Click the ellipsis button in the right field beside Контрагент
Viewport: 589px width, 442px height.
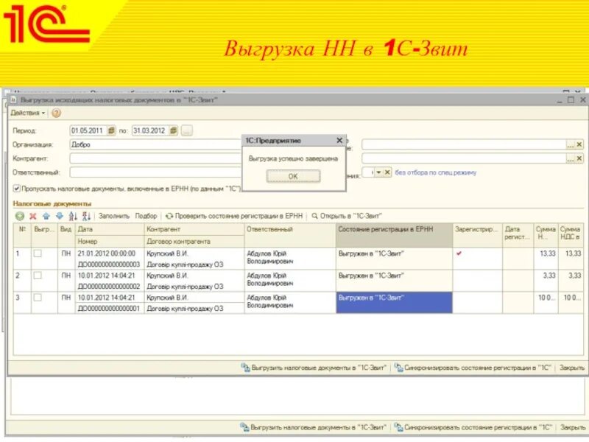[x=570, y=158]
